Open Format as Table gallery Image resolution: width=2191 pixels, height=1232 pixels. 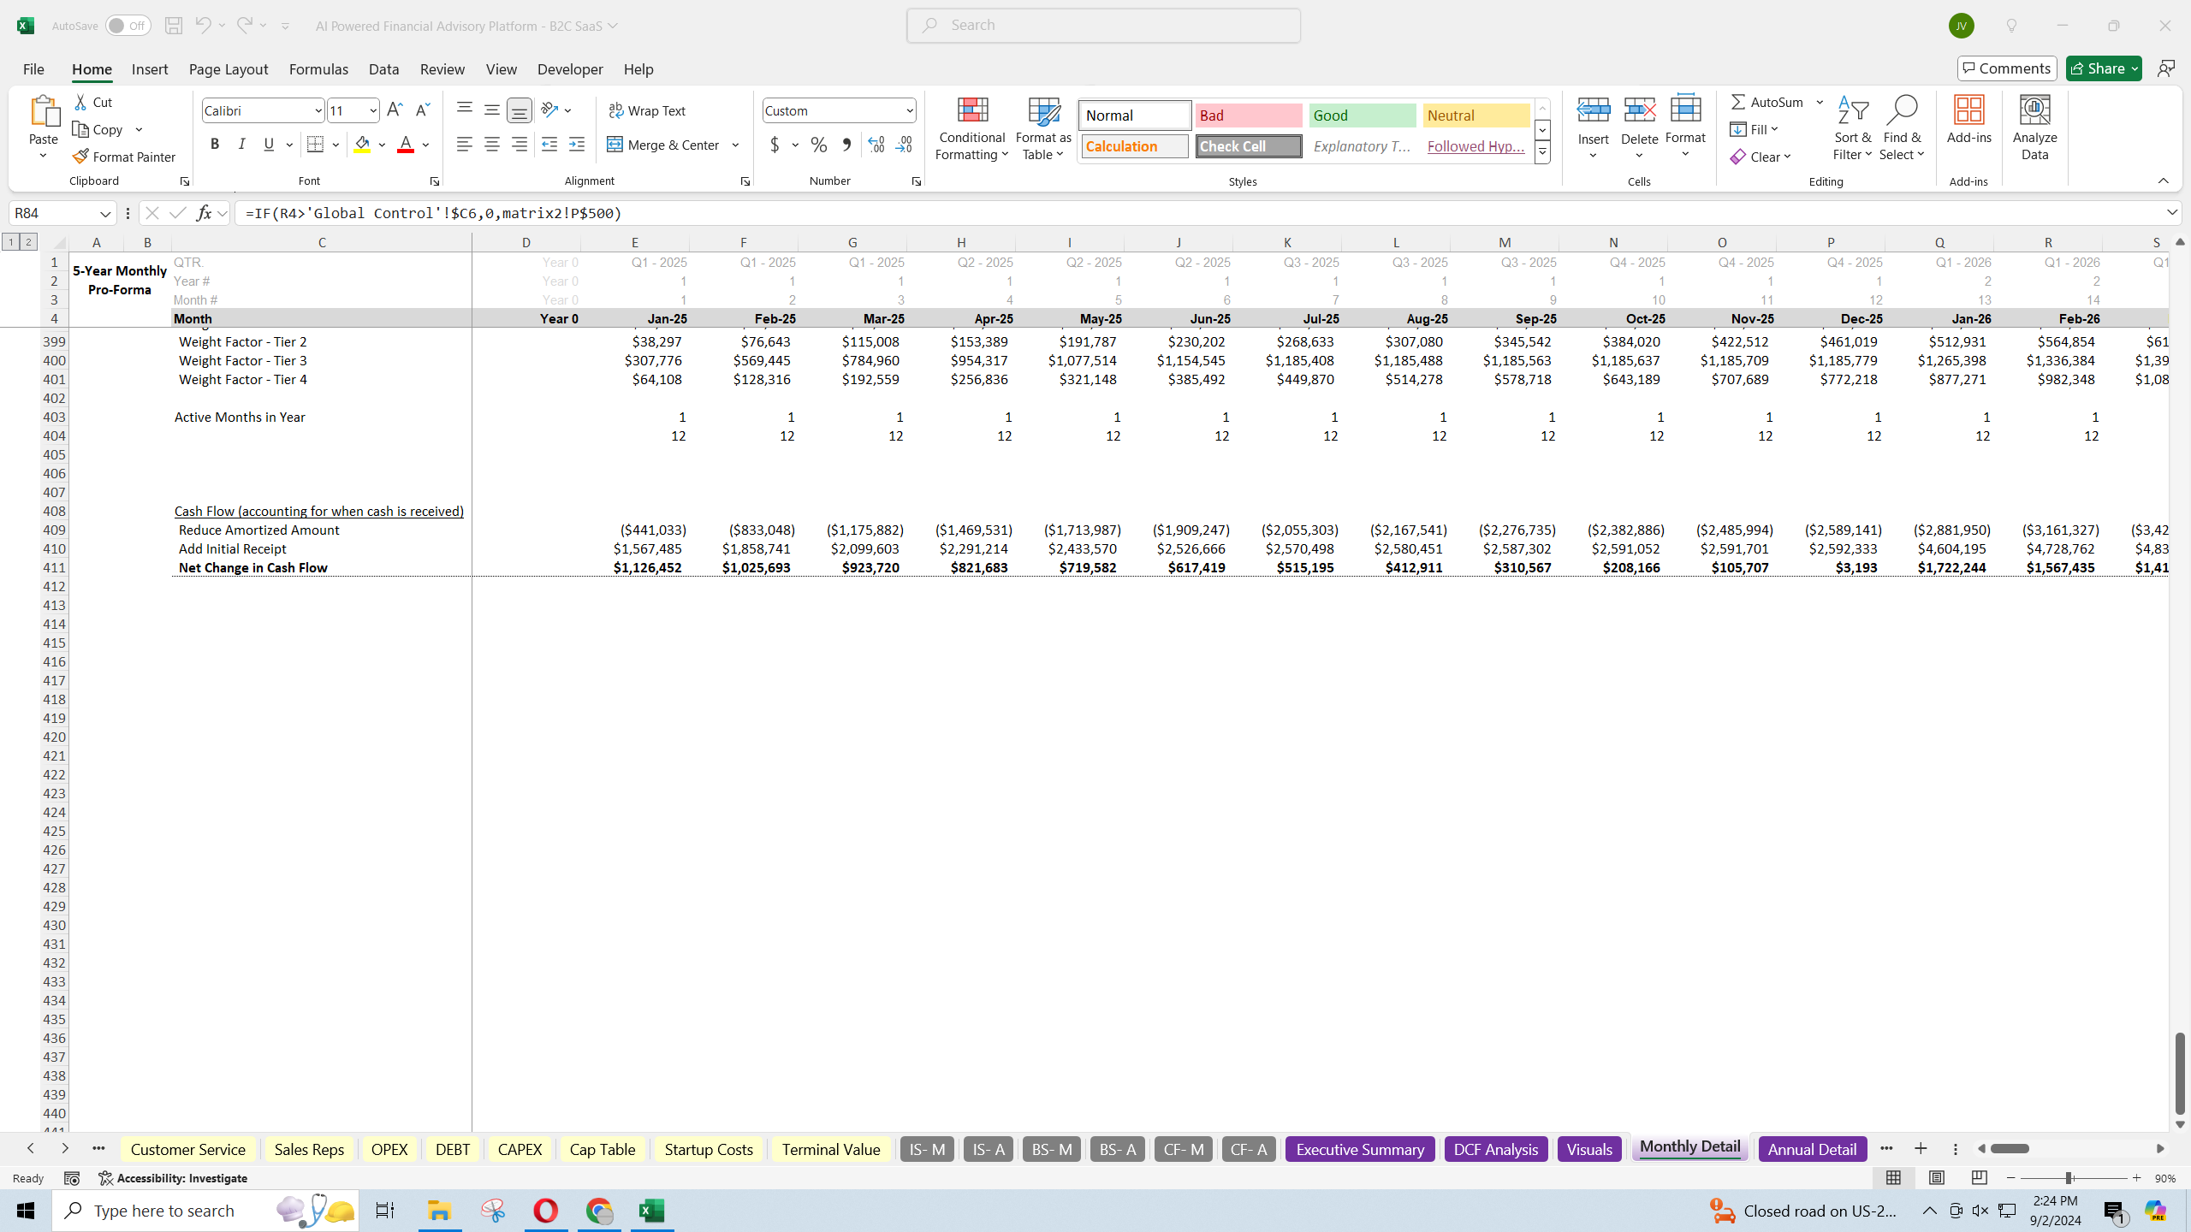[x=1043, y=128]
